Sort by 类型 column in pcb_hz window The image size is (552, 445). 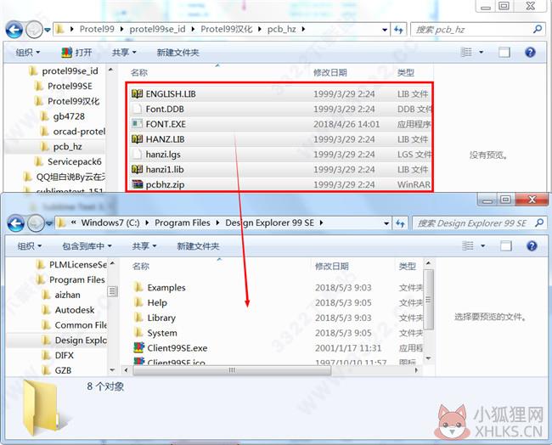[x=406, y=72]
